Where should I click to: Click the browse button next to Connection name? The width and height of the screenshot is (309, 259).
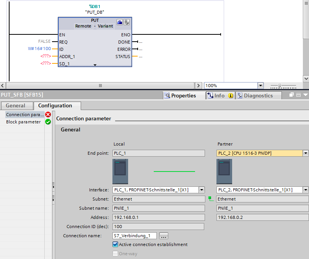tap(164, 236)
